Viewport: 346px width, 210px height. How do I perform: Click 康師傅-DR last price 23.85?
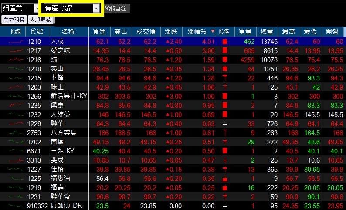[x=148, y=206]
